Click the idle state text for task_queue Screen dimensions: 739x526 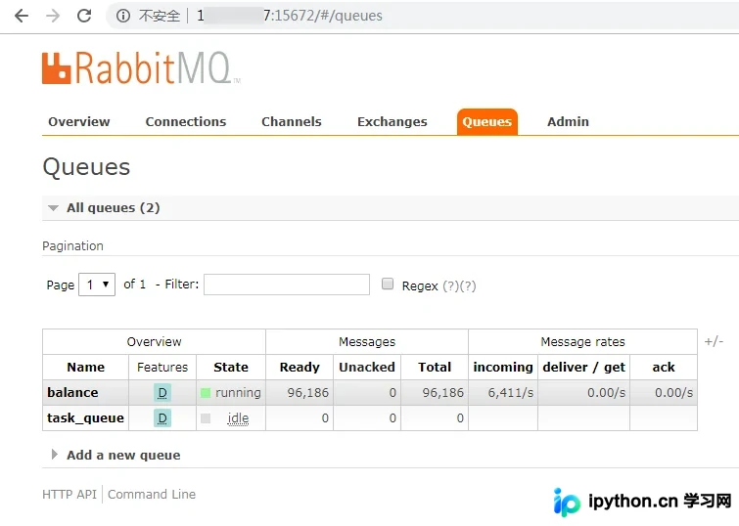tap(238, 418)
